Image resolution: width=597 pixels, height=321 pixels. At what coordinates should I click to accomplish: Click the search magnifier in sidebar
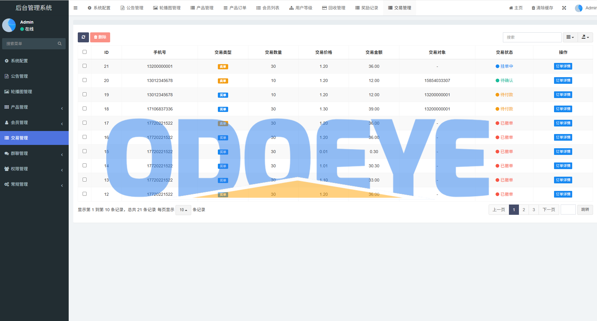(x=60, y=44)
